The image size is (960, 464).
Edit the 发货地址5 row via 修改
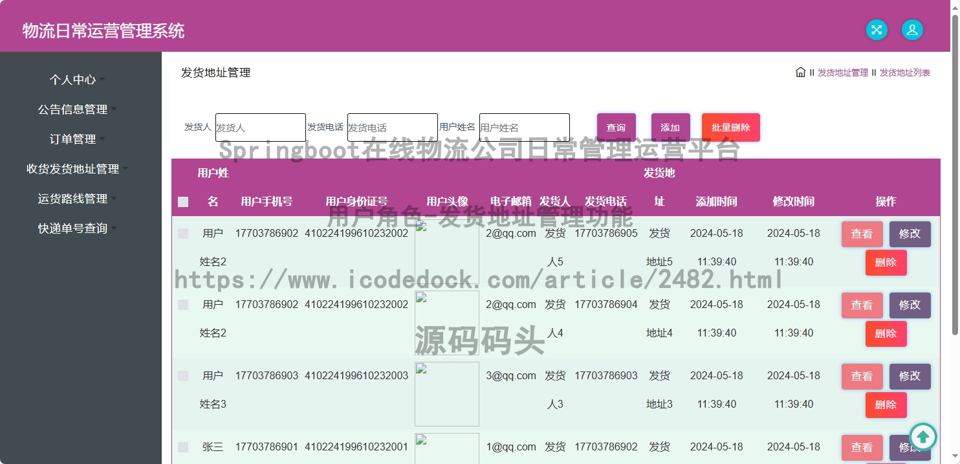[910, 234]
